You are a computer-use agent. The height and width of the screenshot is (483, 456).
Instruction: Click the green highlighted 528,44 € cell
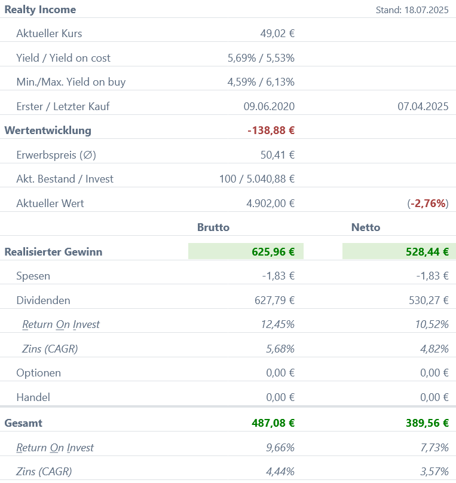point(399,252)
